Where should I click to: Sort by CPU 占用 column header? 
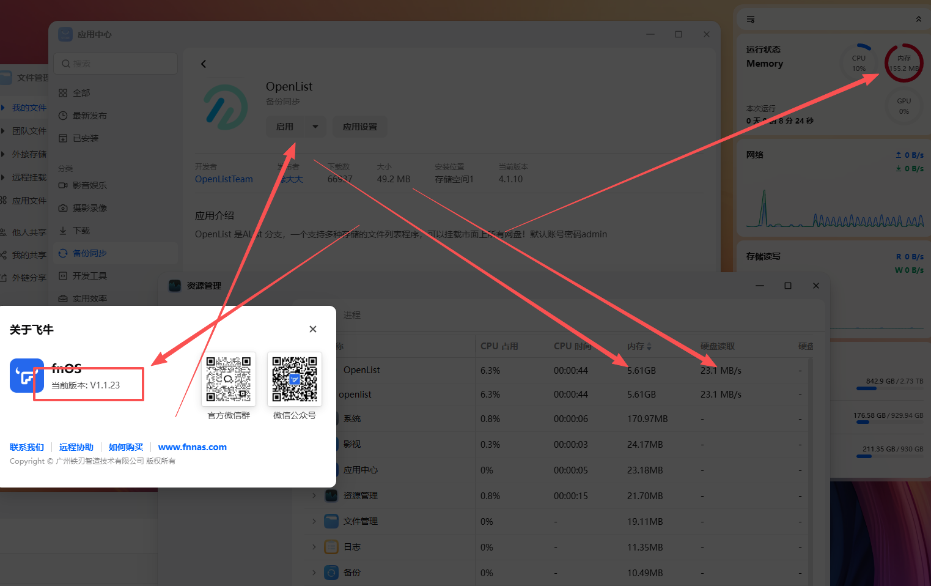click(x=499, y=346)
